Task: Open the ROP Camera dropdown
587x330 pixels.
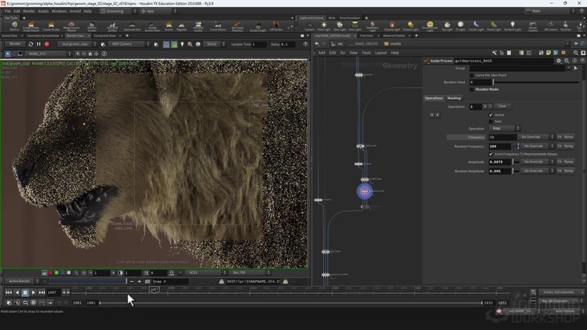Action: (127, 44)
